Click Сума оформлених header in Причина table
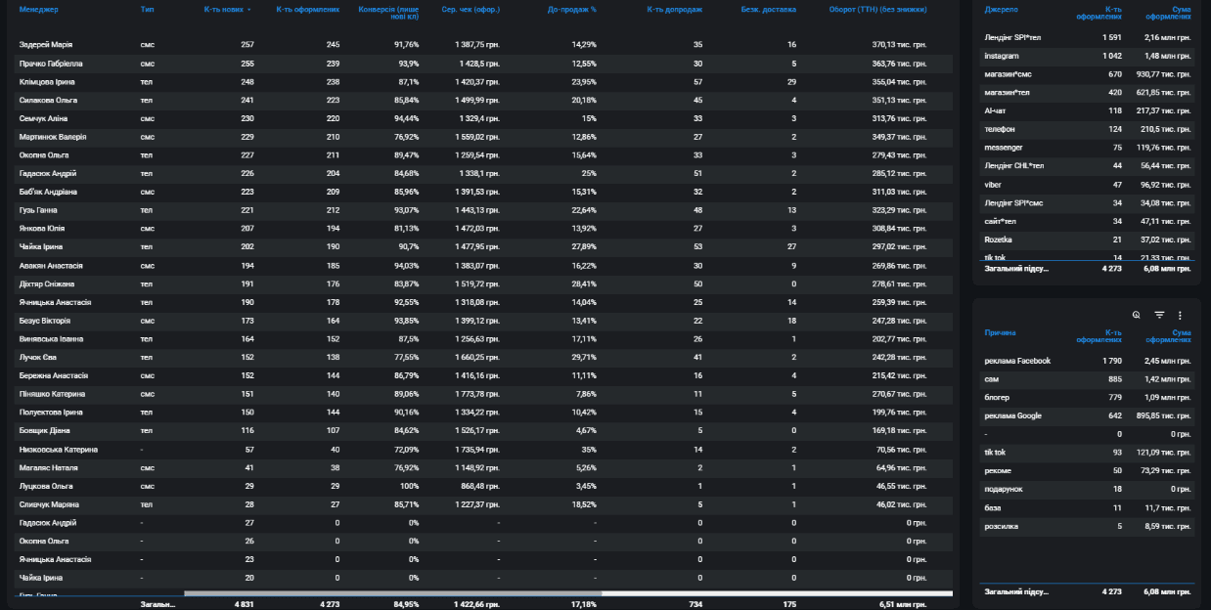The width and height of the screenshot is (1211, 610). pos(1168,336)
